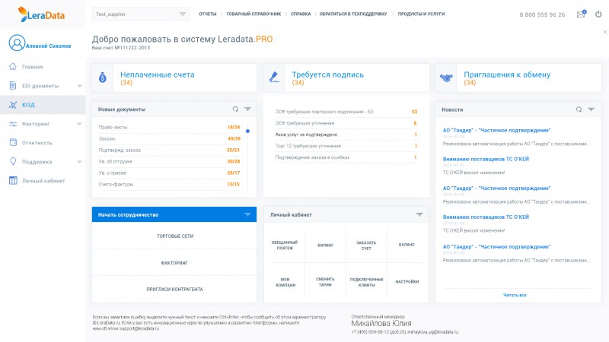Click phone number 8 800 555 96 26
Screen dimensions: 609x342
click(542, 14)
